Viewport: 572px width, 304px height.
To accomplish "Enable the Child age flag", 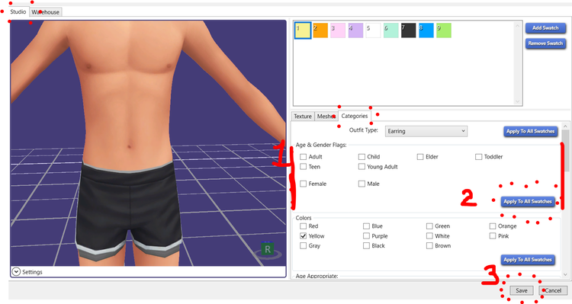I will 362,157.
